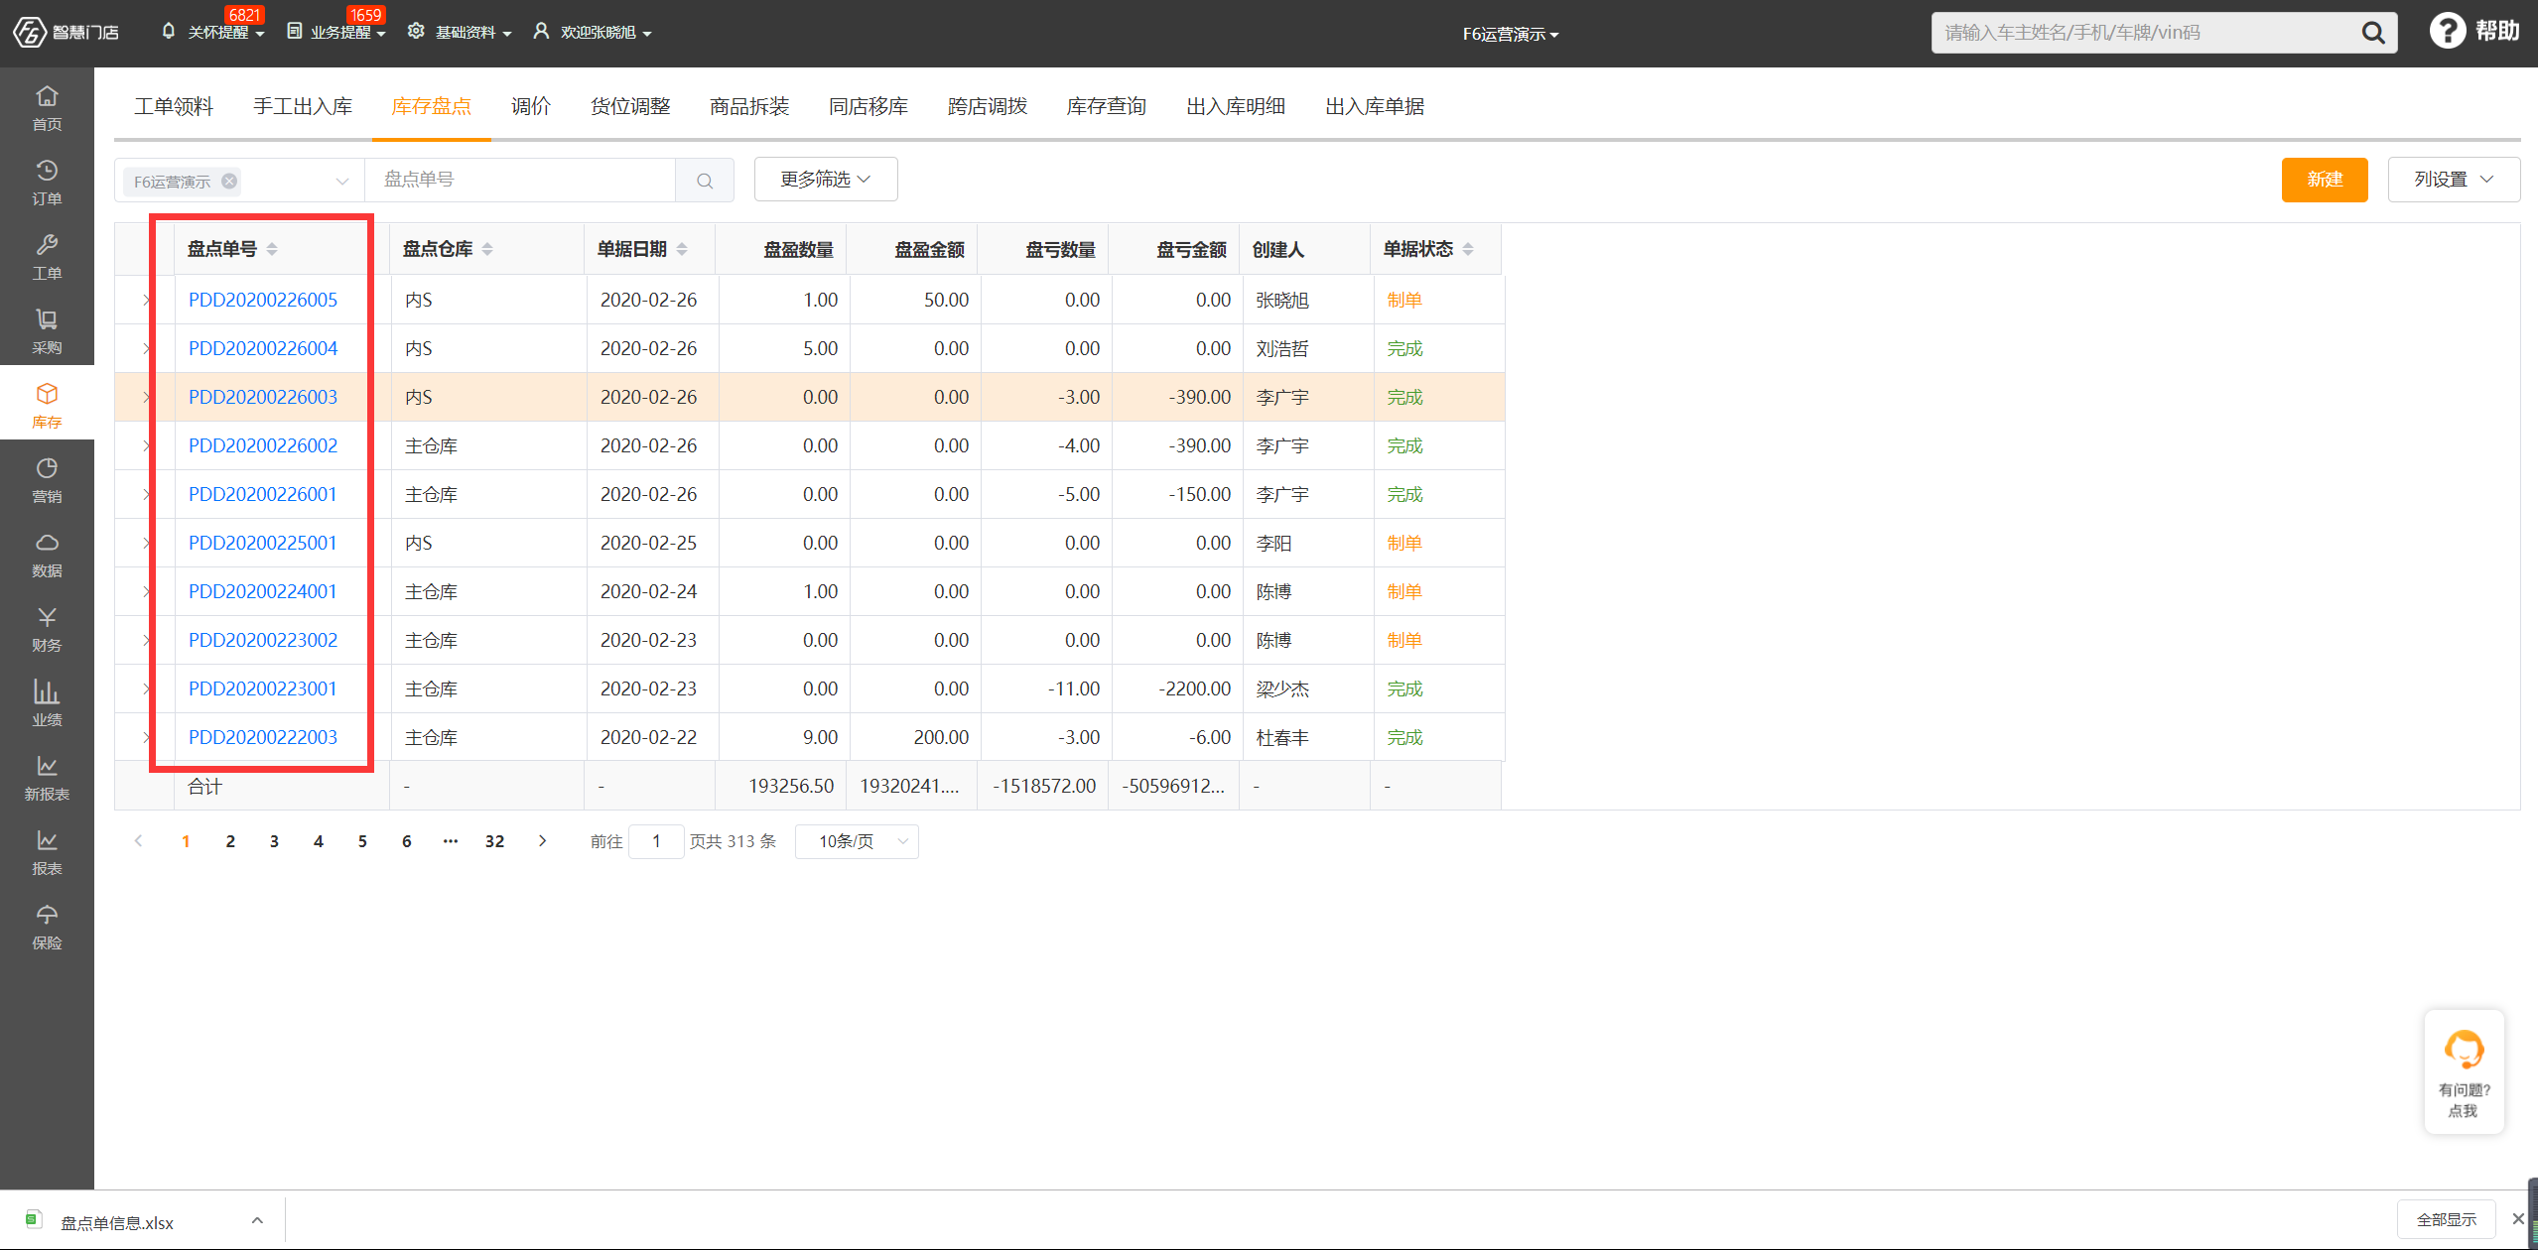Click the global search magnifier icon

(x=2372, y=33)
